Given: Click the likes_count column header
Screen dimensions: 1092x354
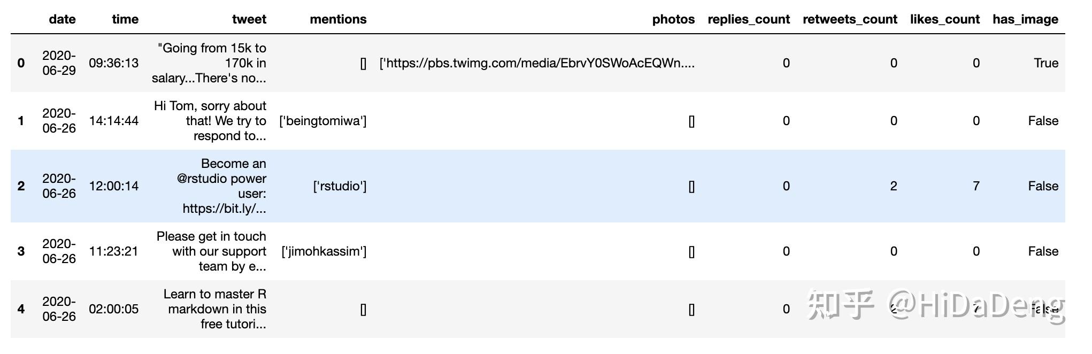Looking at the screenshot, I should [944, 19].
